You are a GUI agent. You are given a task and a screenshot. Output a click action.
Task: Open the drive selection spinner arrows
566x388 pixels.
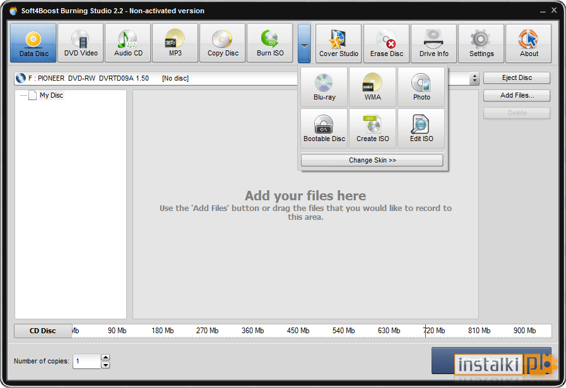tap(475, 78)
